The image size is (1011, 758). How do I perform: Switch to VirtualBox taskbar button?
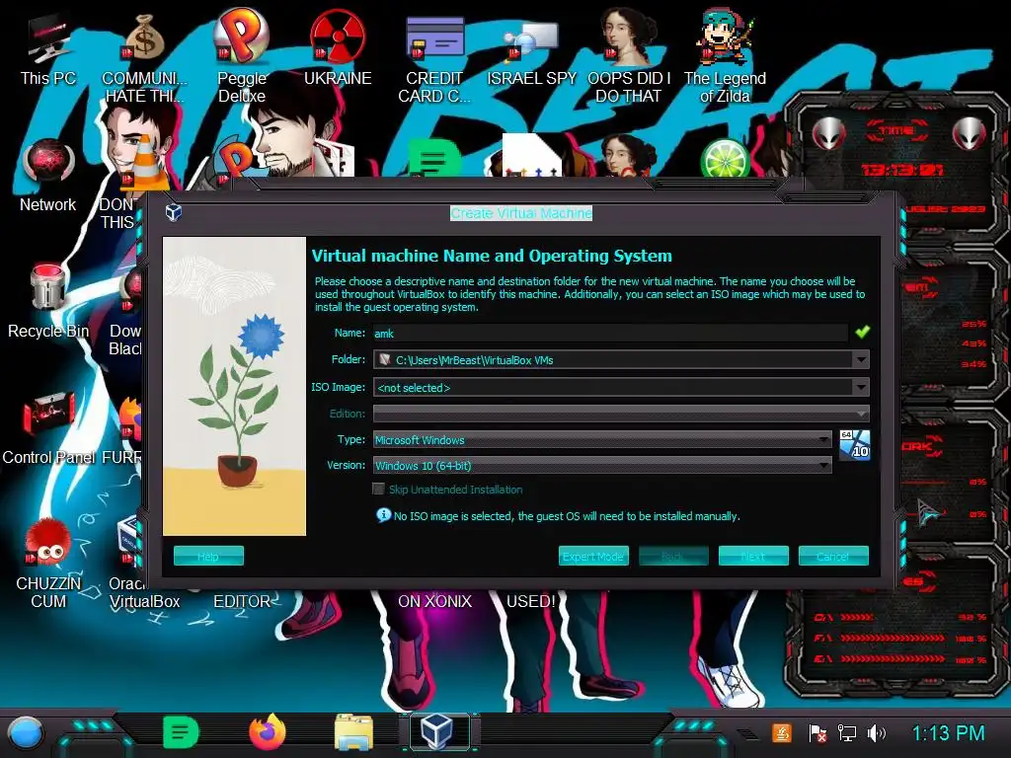tap(439, 733)
